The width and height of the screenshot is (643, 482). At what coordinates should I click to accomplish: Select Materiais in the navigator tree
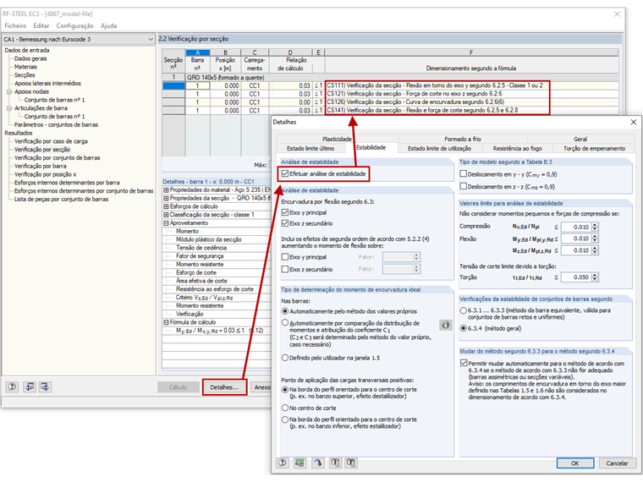[x=25, y=67]
